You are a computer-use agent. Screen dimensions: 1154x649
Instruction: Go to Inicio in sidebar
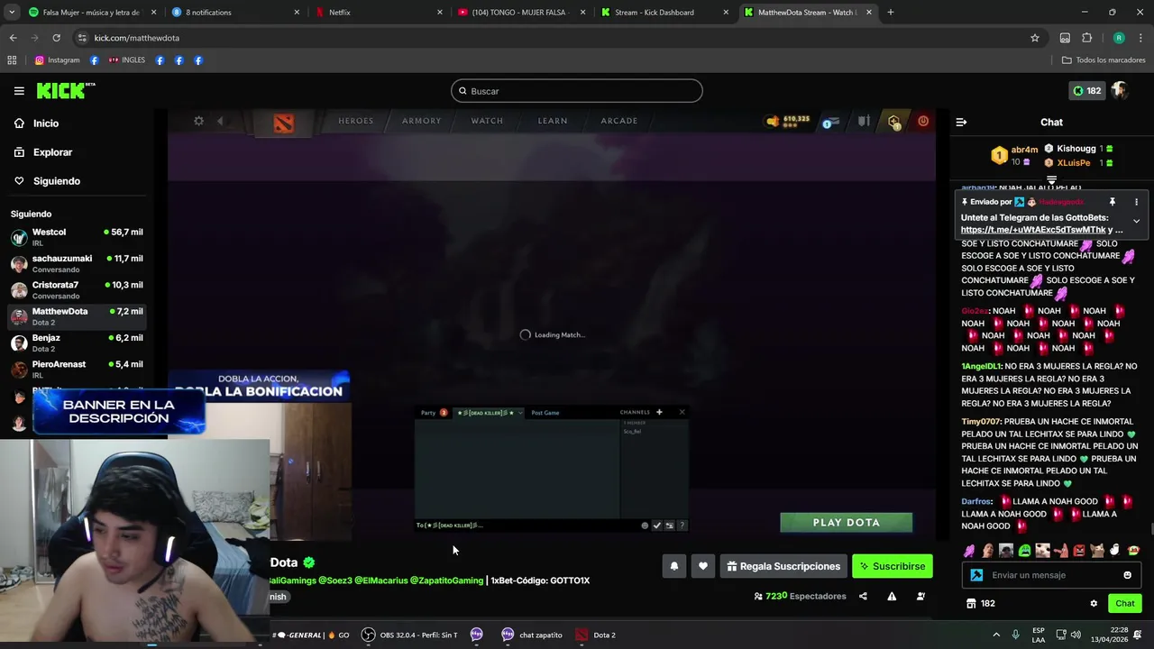pos(45,123)
